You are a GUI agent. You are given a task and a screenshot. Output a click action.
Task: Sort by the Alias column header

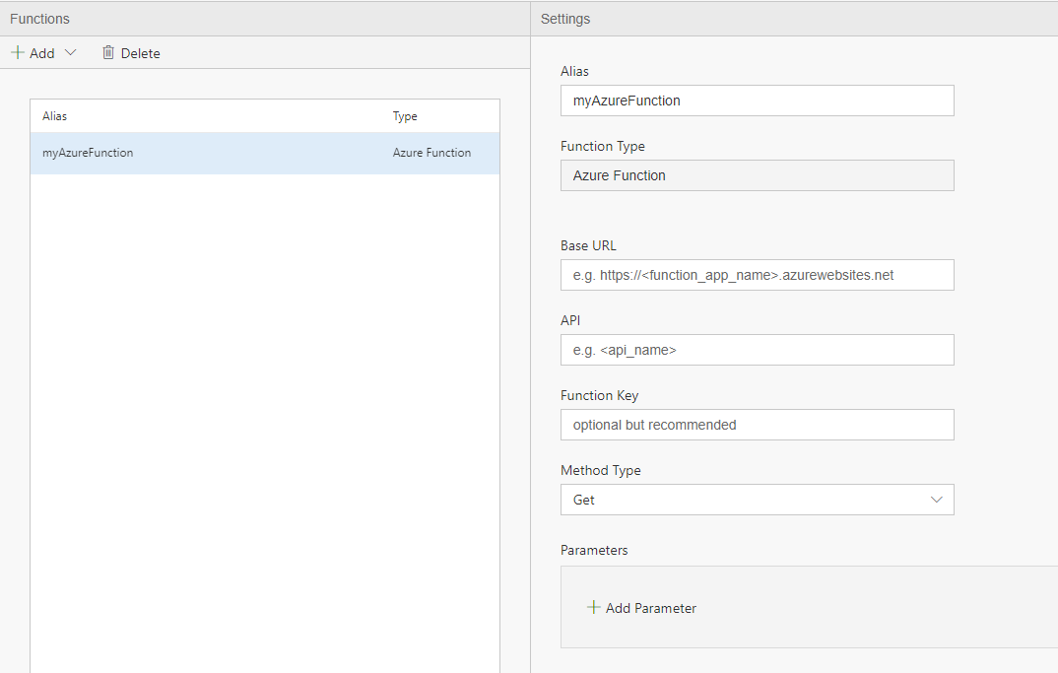(55, 116)
